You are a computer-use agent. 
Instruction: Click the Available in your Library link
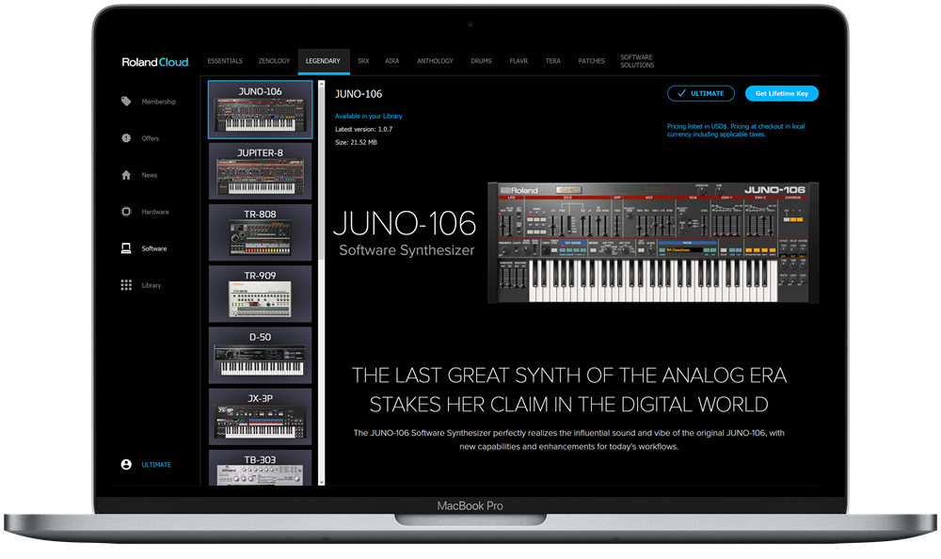pos(369,116)
